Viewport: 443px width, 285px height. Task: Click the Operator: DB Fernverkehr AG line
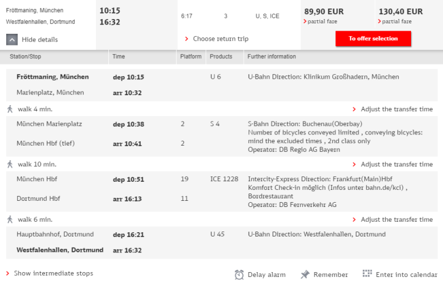292,205
